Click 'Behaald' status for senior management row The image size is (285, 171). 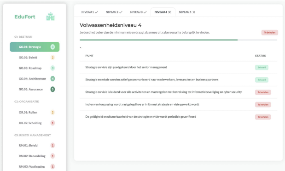(262, 68)
